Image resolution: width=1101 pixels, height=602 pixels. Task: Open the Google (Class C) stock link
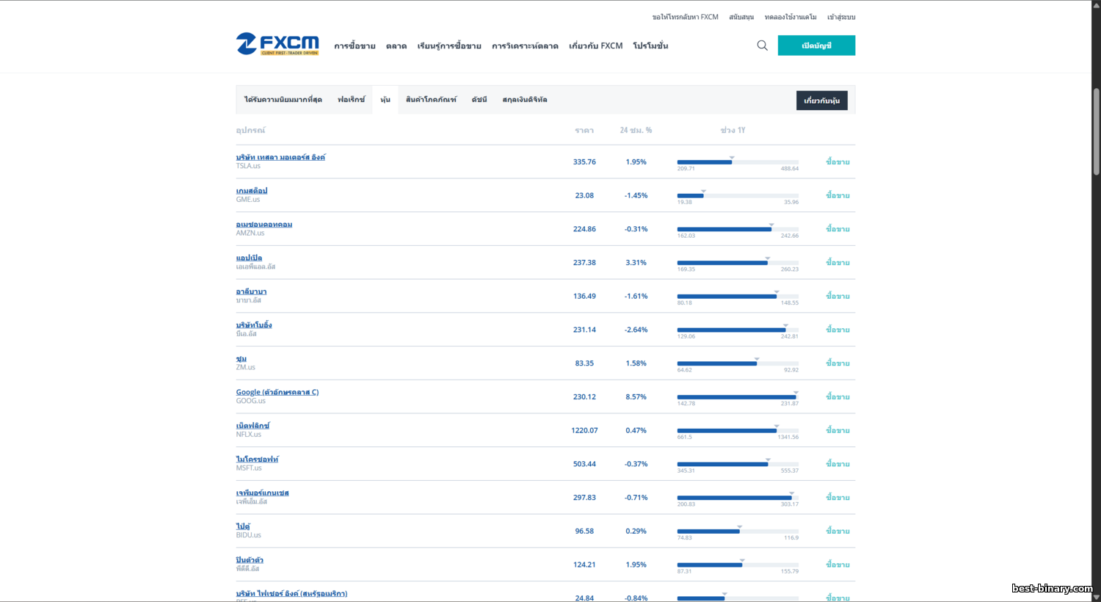[x=277, y=392]
